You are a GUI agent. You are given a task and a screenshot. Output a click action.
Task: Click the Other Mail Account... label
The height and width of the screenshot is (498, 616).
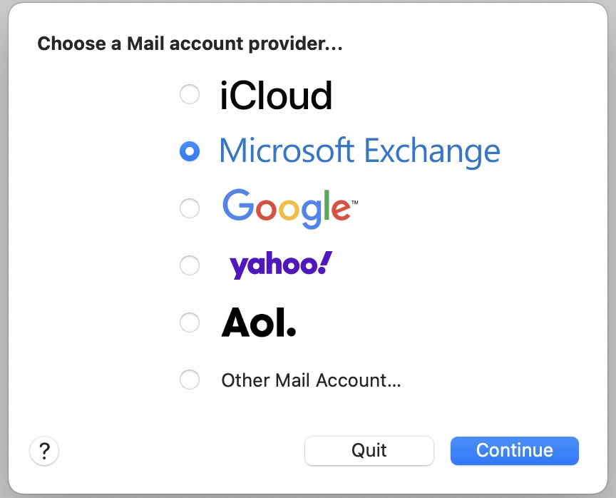click(x=311, y=380)
